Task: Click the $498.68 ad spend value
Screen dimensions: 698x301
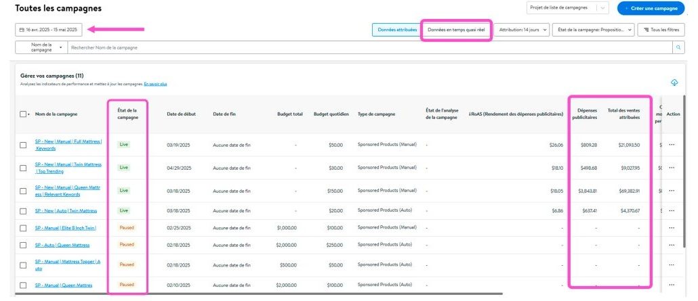Action: click(x=589, y=168)
